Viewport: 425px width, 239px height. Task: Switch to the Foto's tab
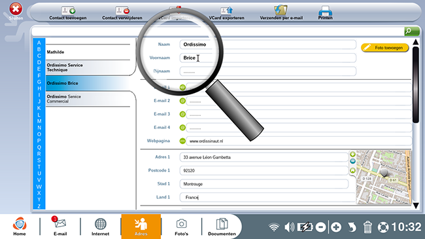click(x=181, y=227)
